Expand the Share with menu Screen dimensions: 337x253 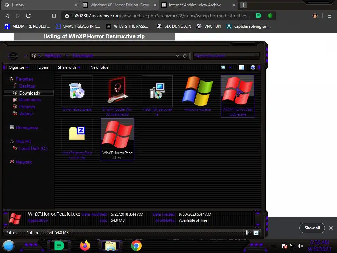[69, 67]
